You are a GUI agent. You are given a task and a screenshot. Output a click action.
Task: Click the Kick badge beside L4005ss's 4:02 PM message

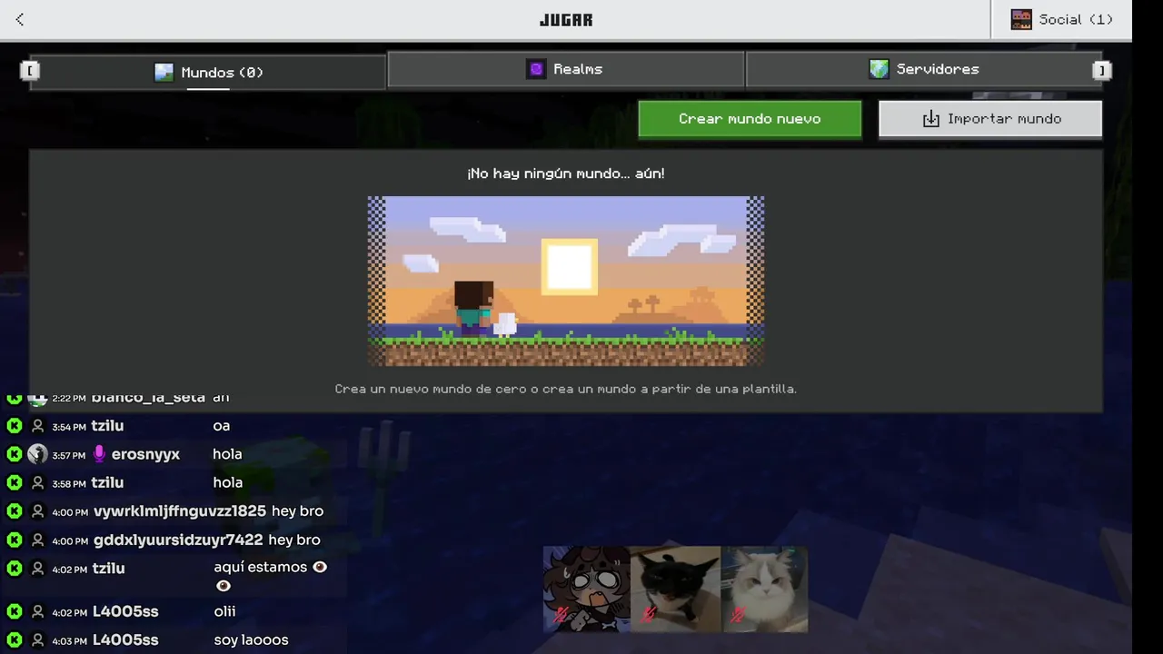15,611
